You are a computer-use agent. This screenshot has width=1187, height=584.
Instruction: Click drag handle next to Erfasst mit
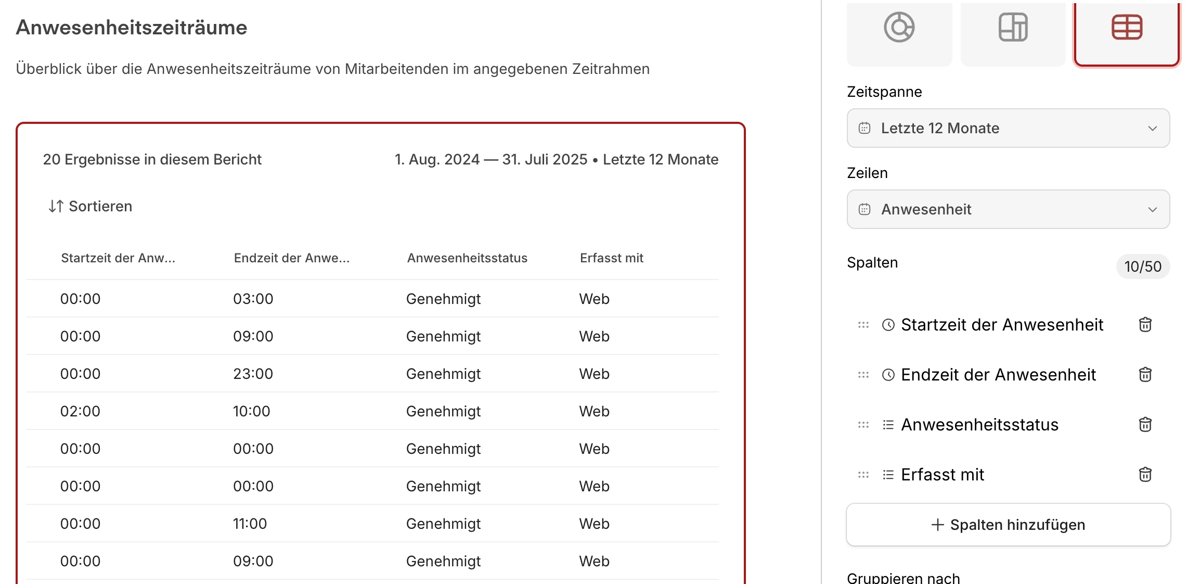coord(863,475)
